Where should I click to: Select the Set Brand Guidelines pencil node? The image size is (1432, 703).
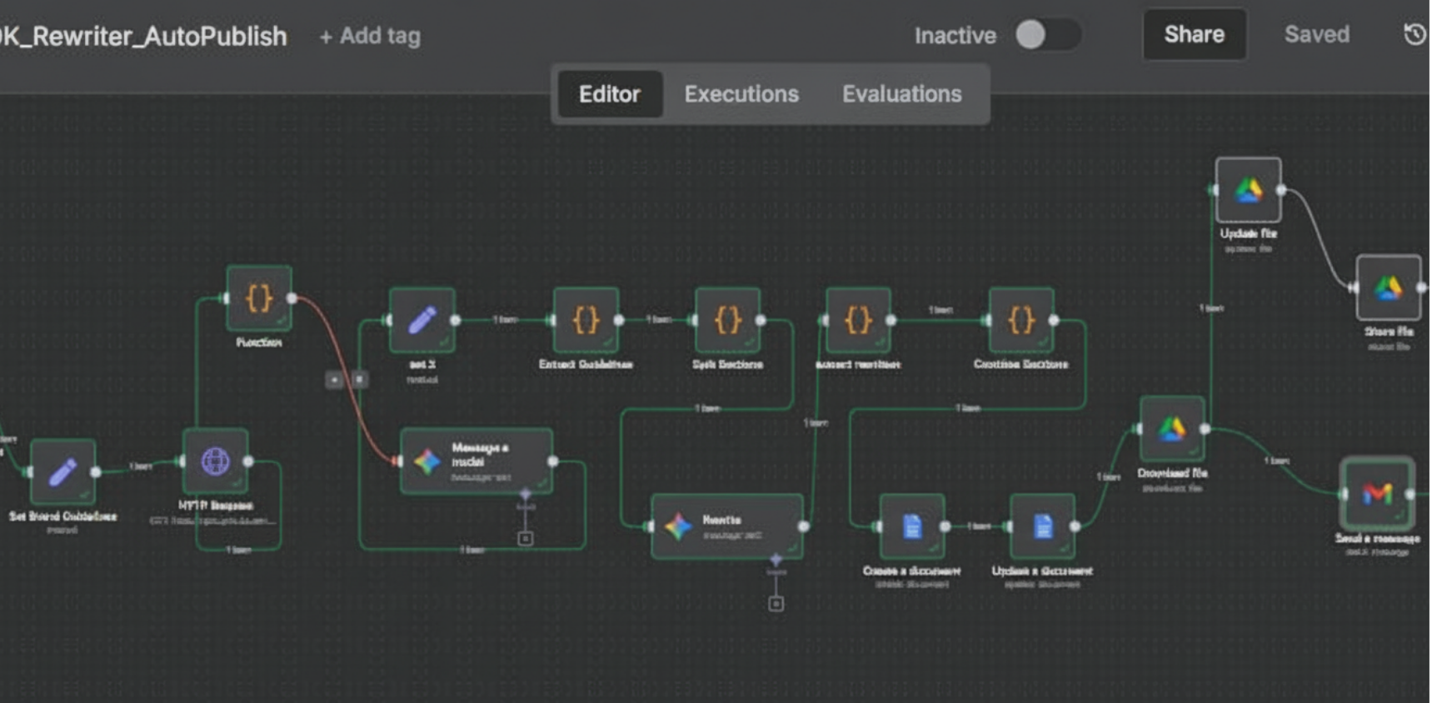[62, 471]
